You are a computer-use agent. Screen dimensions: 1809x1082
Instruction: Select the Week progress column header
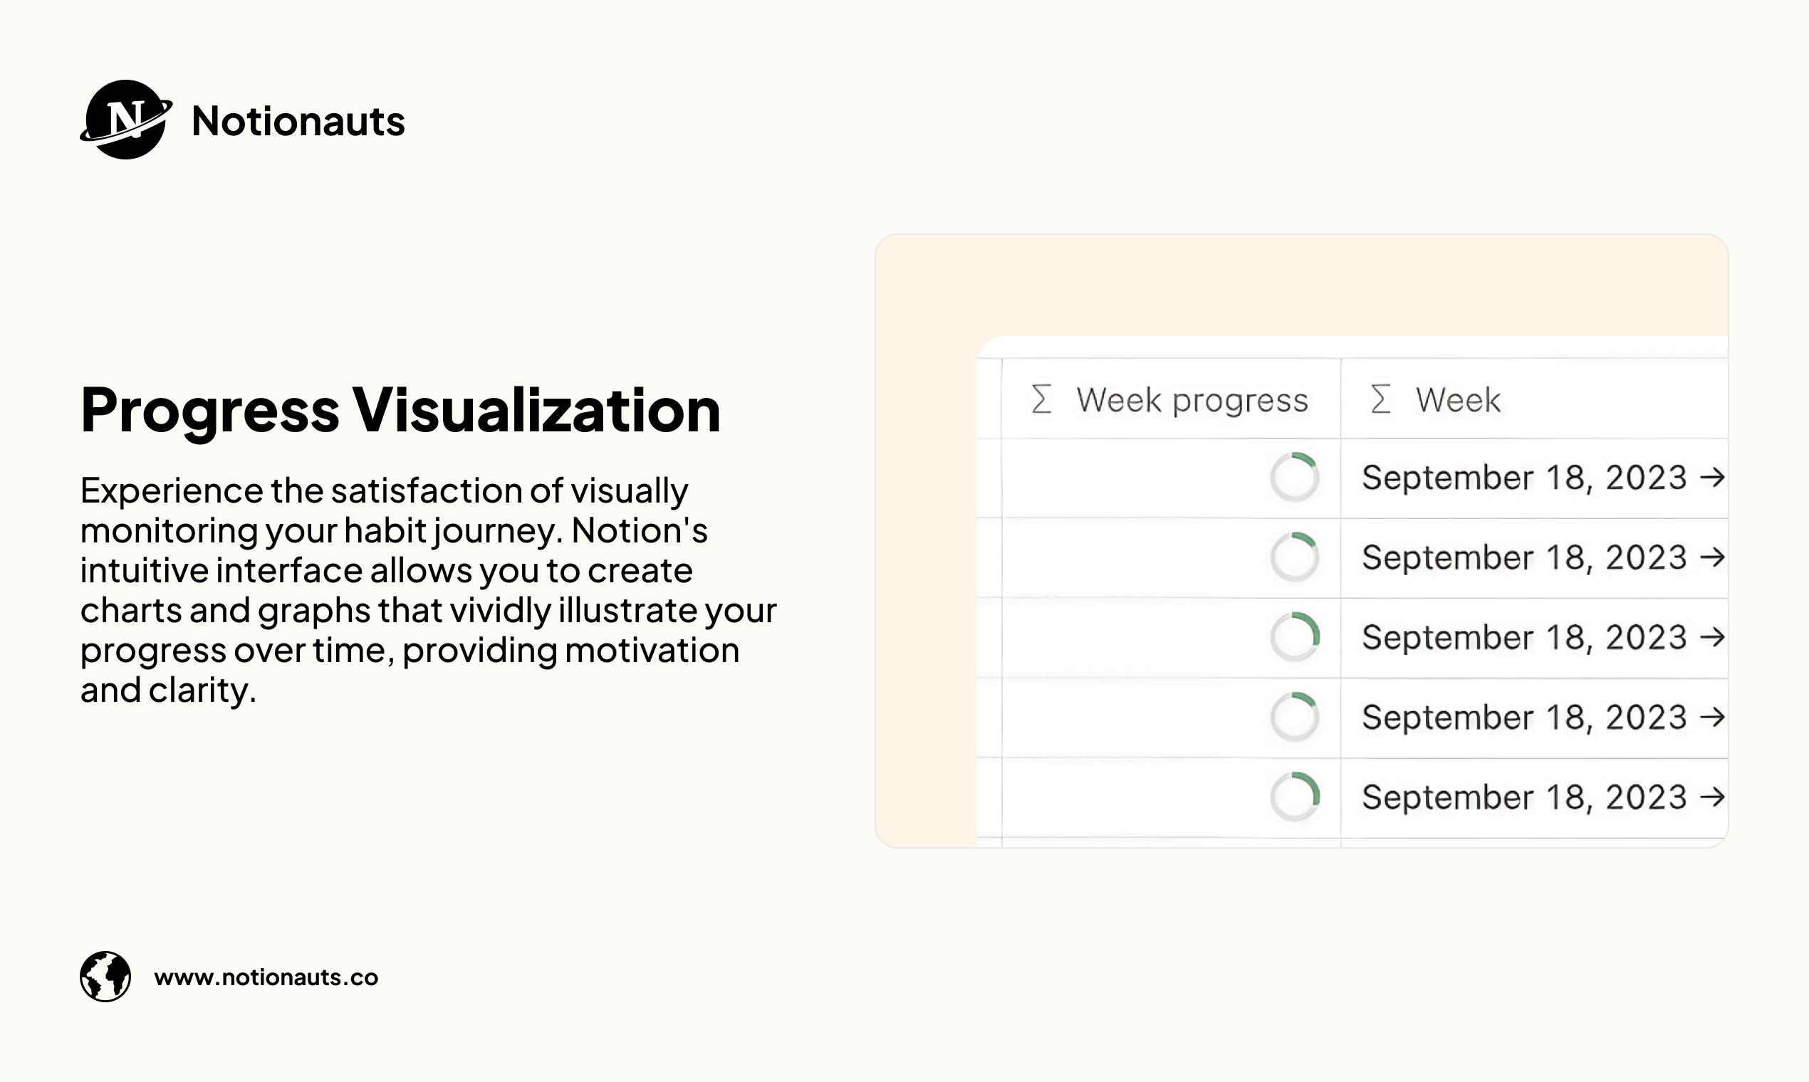point(1171,399)
